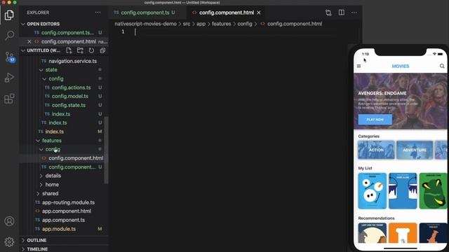Select config.component.ts in Open Editors

[x=67, y=33]
